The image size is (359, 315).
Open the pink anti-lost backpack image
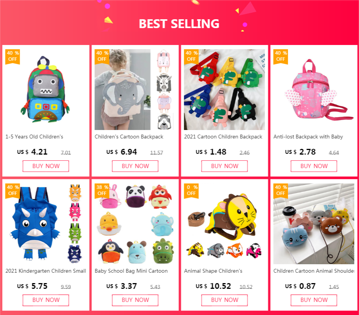pos(314,89)
